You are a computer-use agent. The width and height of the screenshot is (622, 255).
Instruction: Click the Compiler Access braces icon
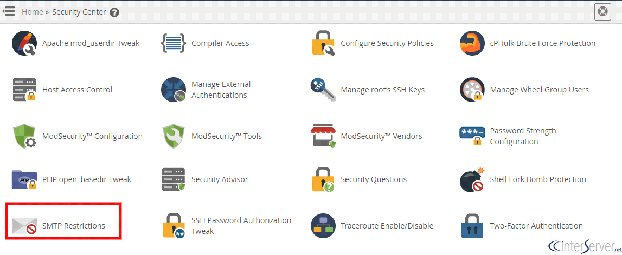[x=174, y=43]
